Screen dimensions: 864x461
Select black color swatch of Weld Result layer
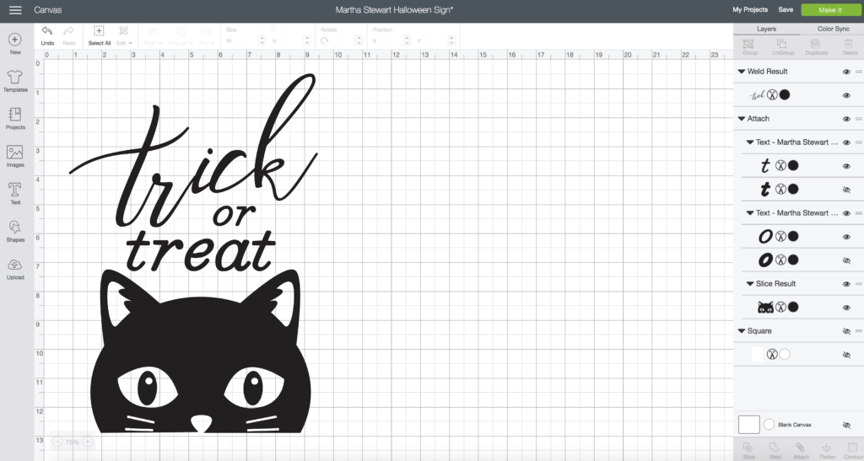[x=785, y=94]
